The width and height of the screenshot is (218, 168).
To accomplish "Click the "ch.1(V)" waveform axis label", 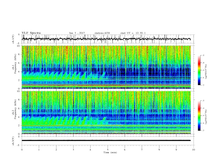I will (x=13, y=39).
